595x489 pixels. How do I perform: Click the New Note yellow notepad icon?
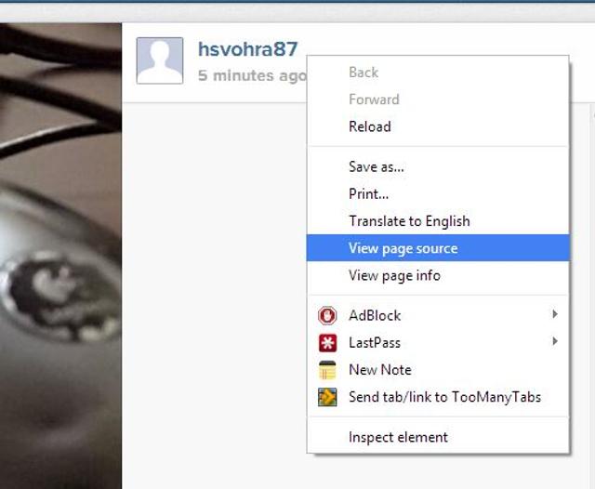[x=327, y=370]
